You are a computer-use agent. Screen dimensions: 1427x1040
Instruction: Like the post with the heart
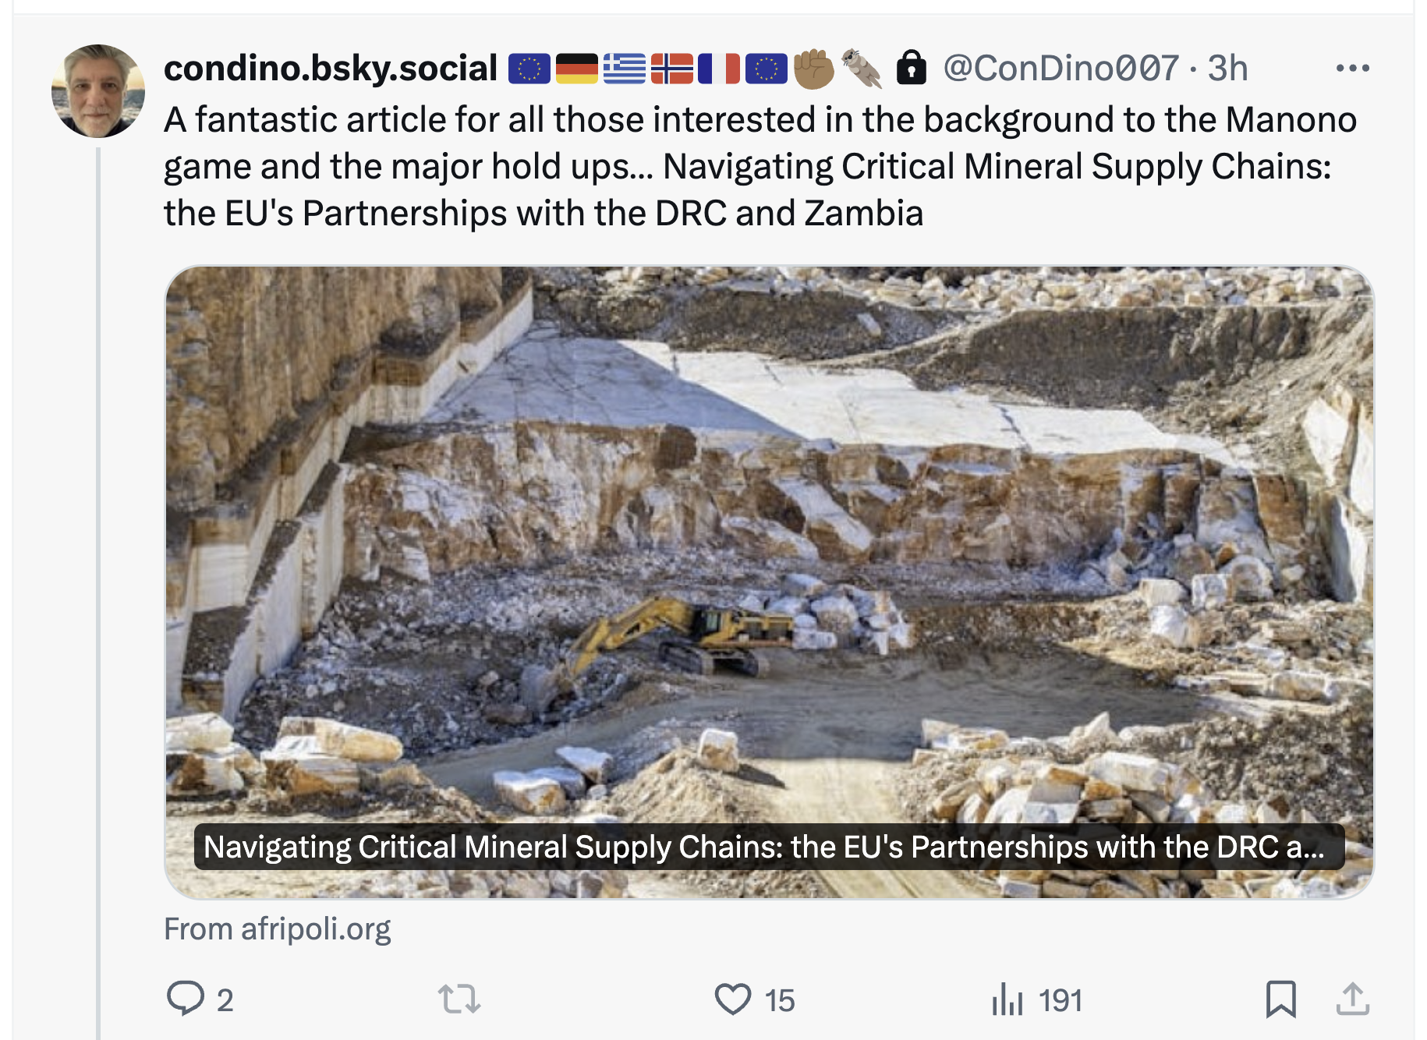pyautogui.click(x=733, y=999)
